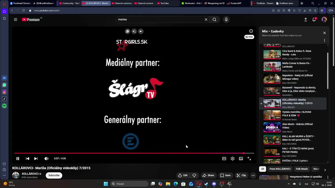
Task: Open the YouTube guide hamburger menu
Action: 15,19
